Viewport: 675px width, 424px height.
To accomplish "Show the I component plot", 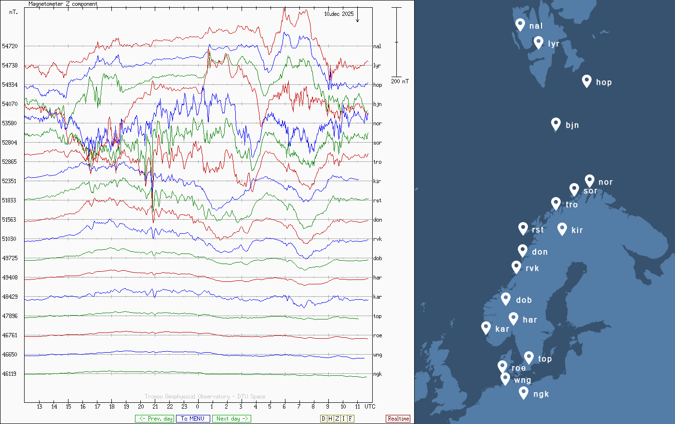I will tap(344, 419).
